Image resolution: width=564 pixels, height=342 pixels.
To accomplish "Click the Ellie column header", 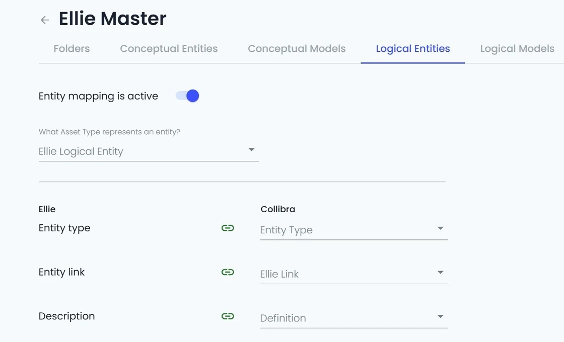I will 47,209.
